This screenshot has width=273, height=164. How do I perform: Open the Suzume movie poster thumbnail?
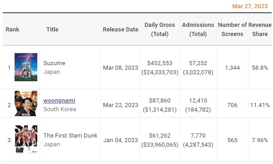pos(26,67)
